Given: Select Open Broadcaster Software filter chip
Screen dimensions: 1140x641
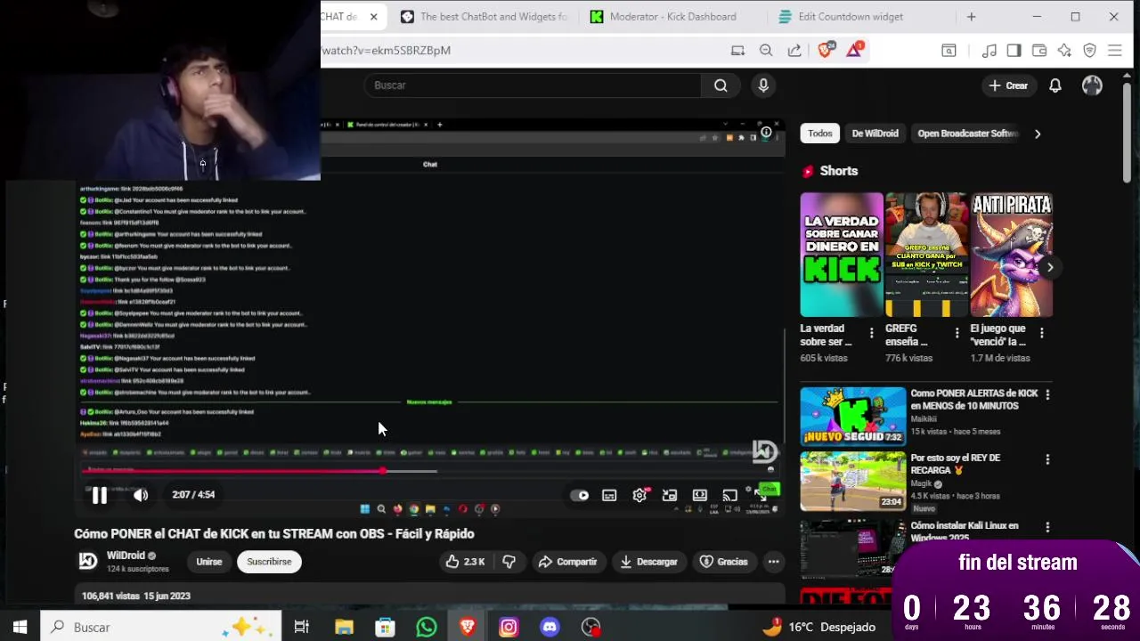Looking at the screenshot, I should pyautogui.click(x=968, y=134).
